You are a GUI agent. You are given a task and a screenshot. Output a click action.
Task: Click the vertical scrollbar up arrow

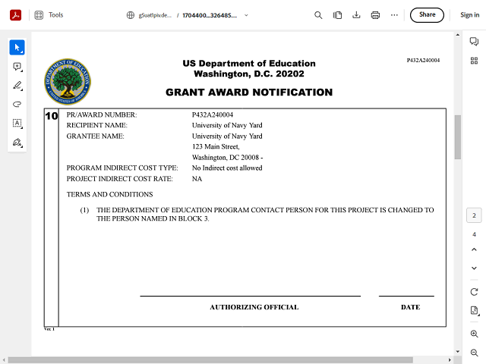tap(458, 35)
